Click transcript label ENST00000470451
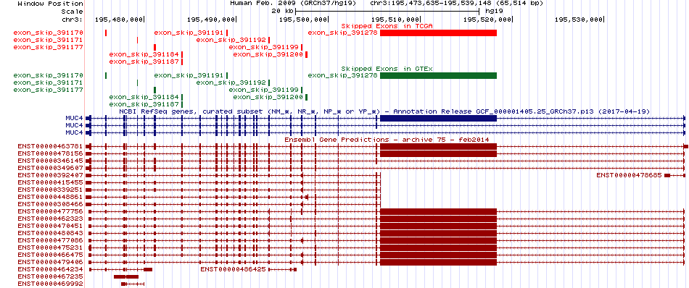689x288 pixels. coord(51,226)
